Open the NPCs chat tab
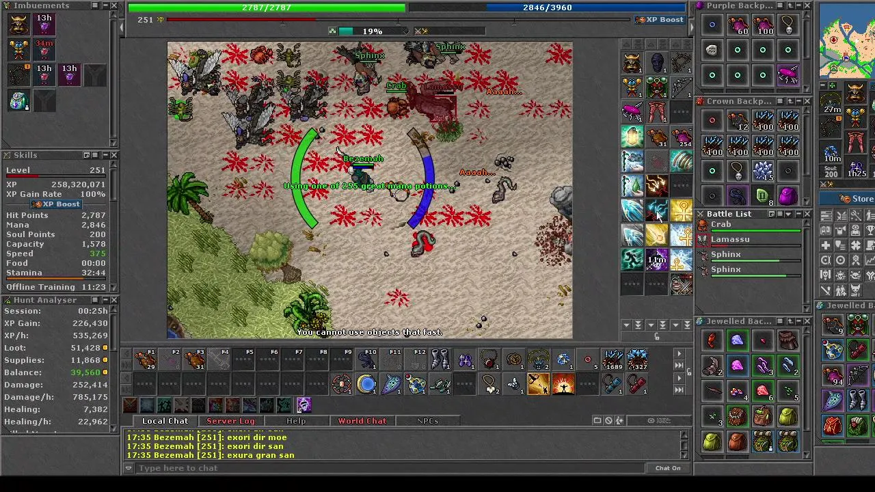This screenshot has width=875, height=492. (x=427, y=421)
